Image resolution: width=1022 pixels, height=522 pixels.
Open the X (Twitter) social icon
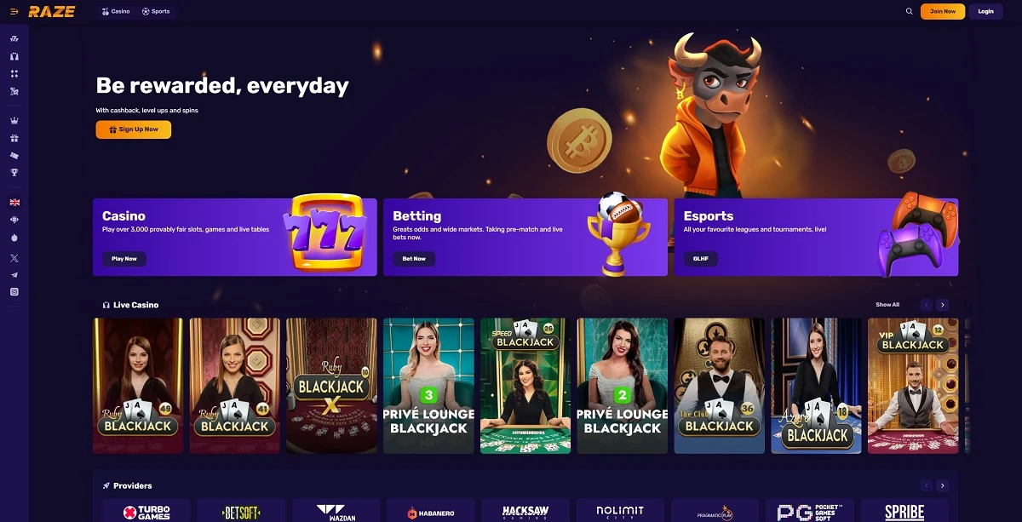point(14,257)
